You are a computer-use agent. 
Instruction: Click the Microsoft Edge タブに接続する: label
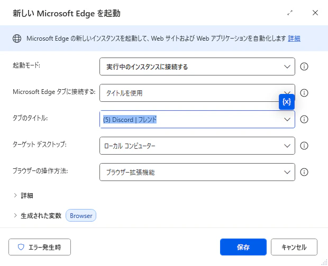[x=54, y=92]
